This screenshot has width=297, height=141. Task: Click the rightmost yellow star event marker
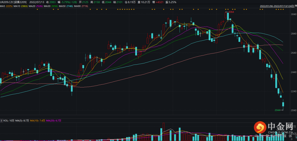pyautogui.click(x=283, y=10)
